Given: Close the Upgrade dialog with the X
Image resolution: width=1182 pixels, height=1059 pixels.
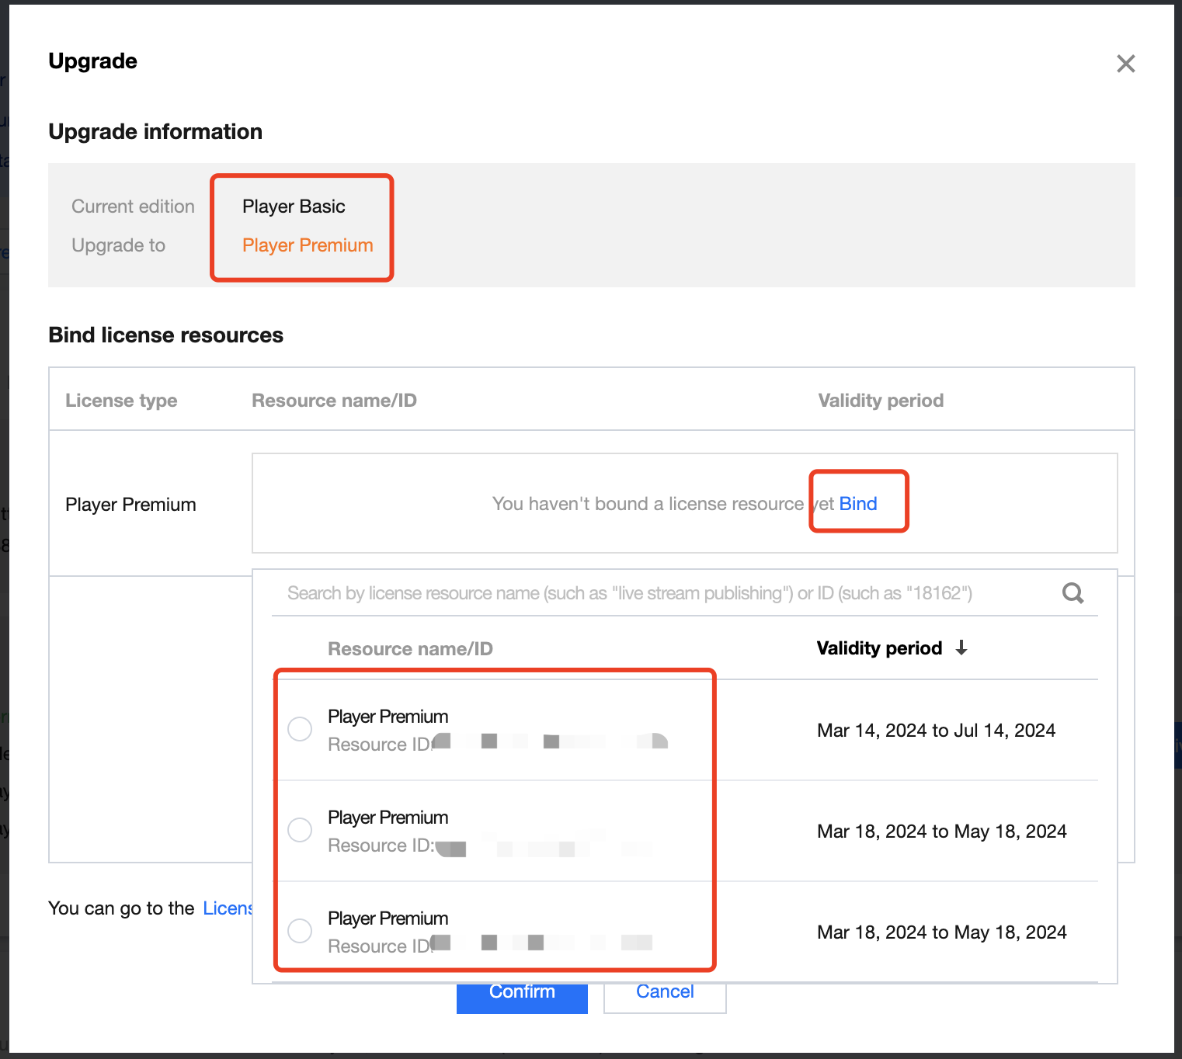Looking at the screenshot, I should click(x=1125, y=64).
